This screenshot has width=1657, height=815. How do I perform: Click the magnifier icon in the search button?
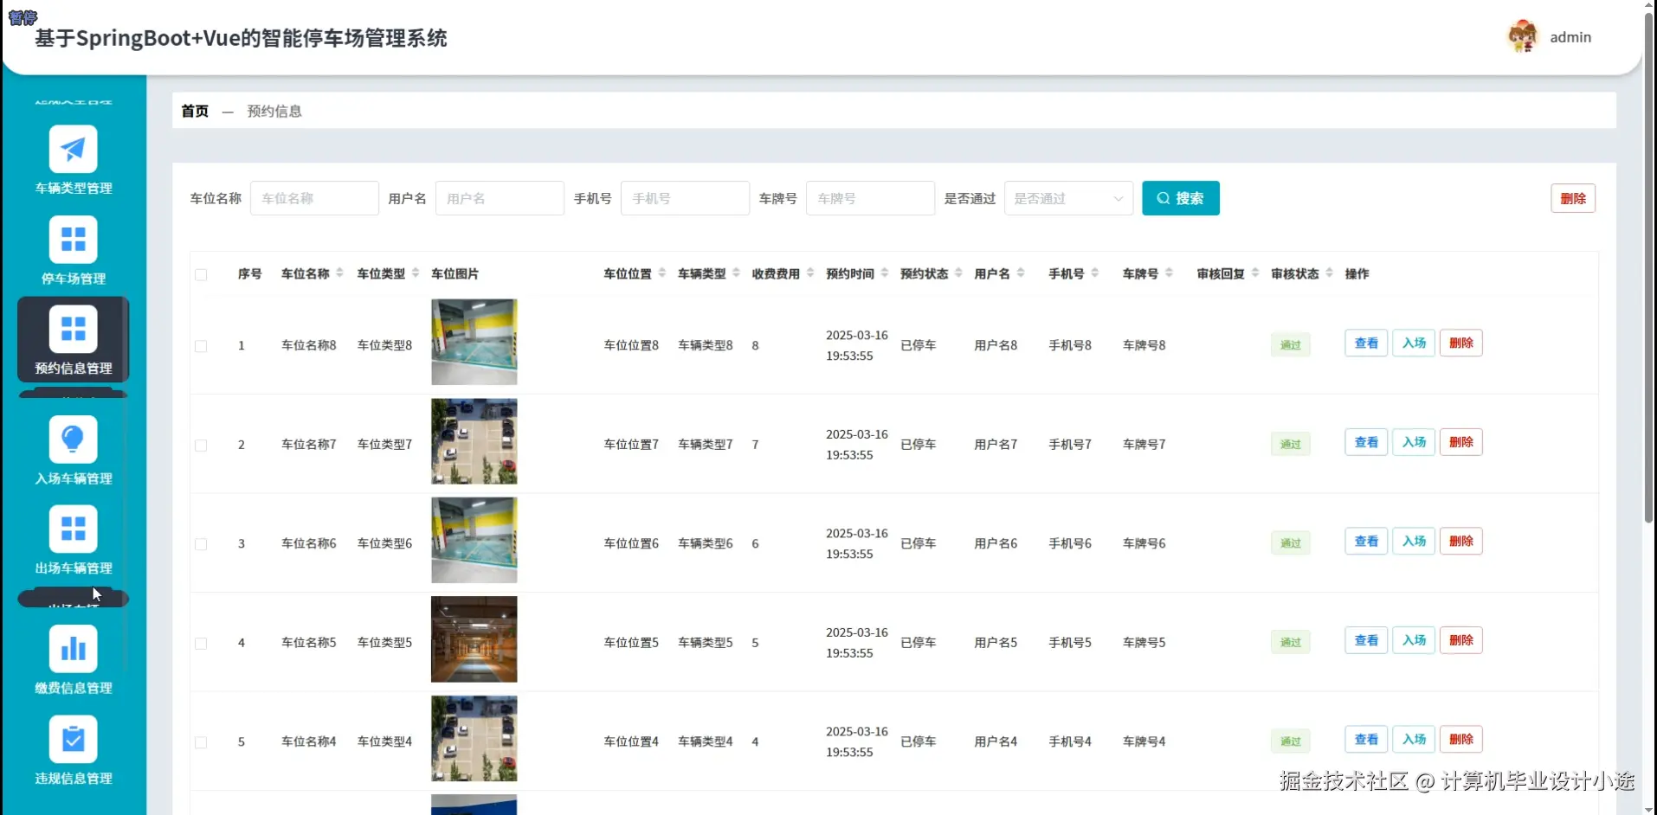(1164, 198)
